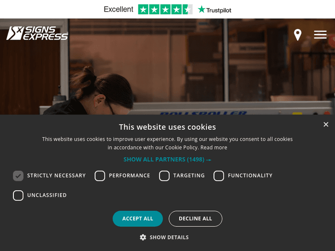Close the cookie banner with X

(x=326, y=124)
